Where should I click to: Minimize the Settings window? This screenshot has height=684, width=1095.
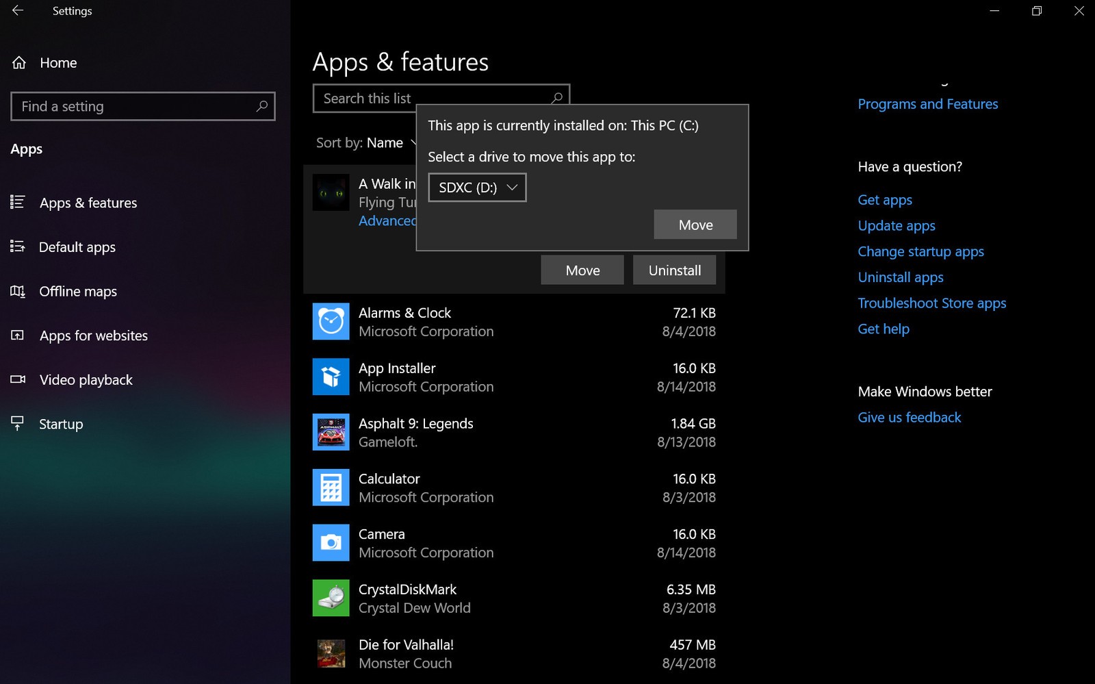(x=994, y=11)
